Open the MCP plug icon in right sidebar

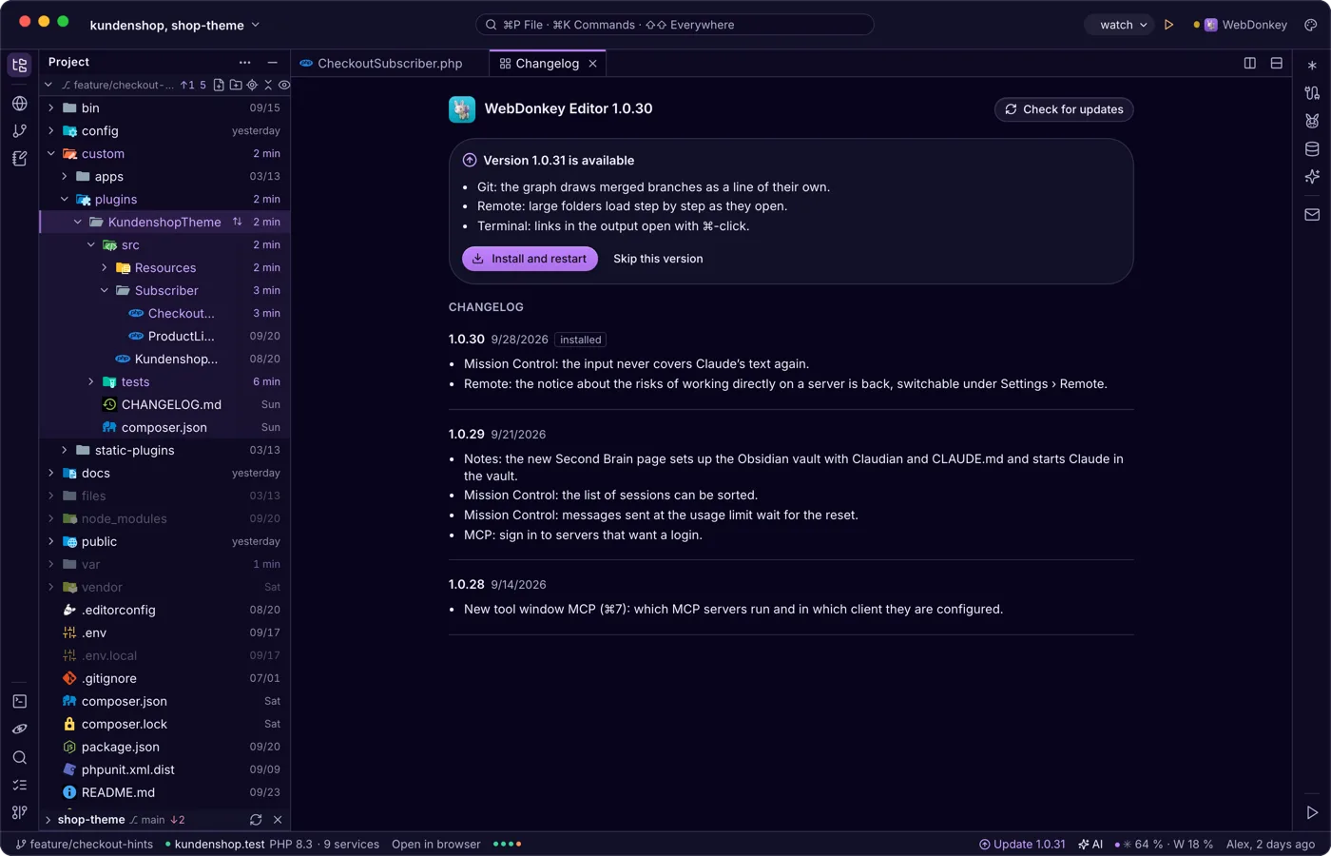coord(1312,93)
